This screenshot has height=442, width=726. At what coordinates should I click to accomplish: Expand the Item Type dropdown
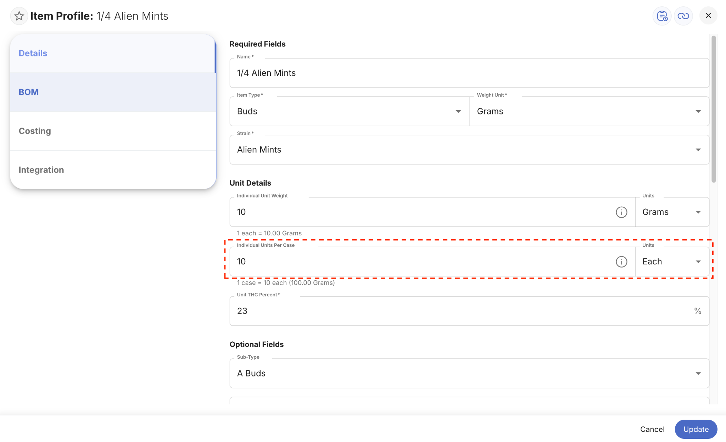point(349,111)
